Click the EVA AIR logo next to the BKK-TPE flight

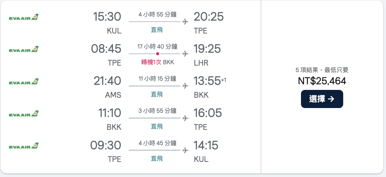point(23,113)
